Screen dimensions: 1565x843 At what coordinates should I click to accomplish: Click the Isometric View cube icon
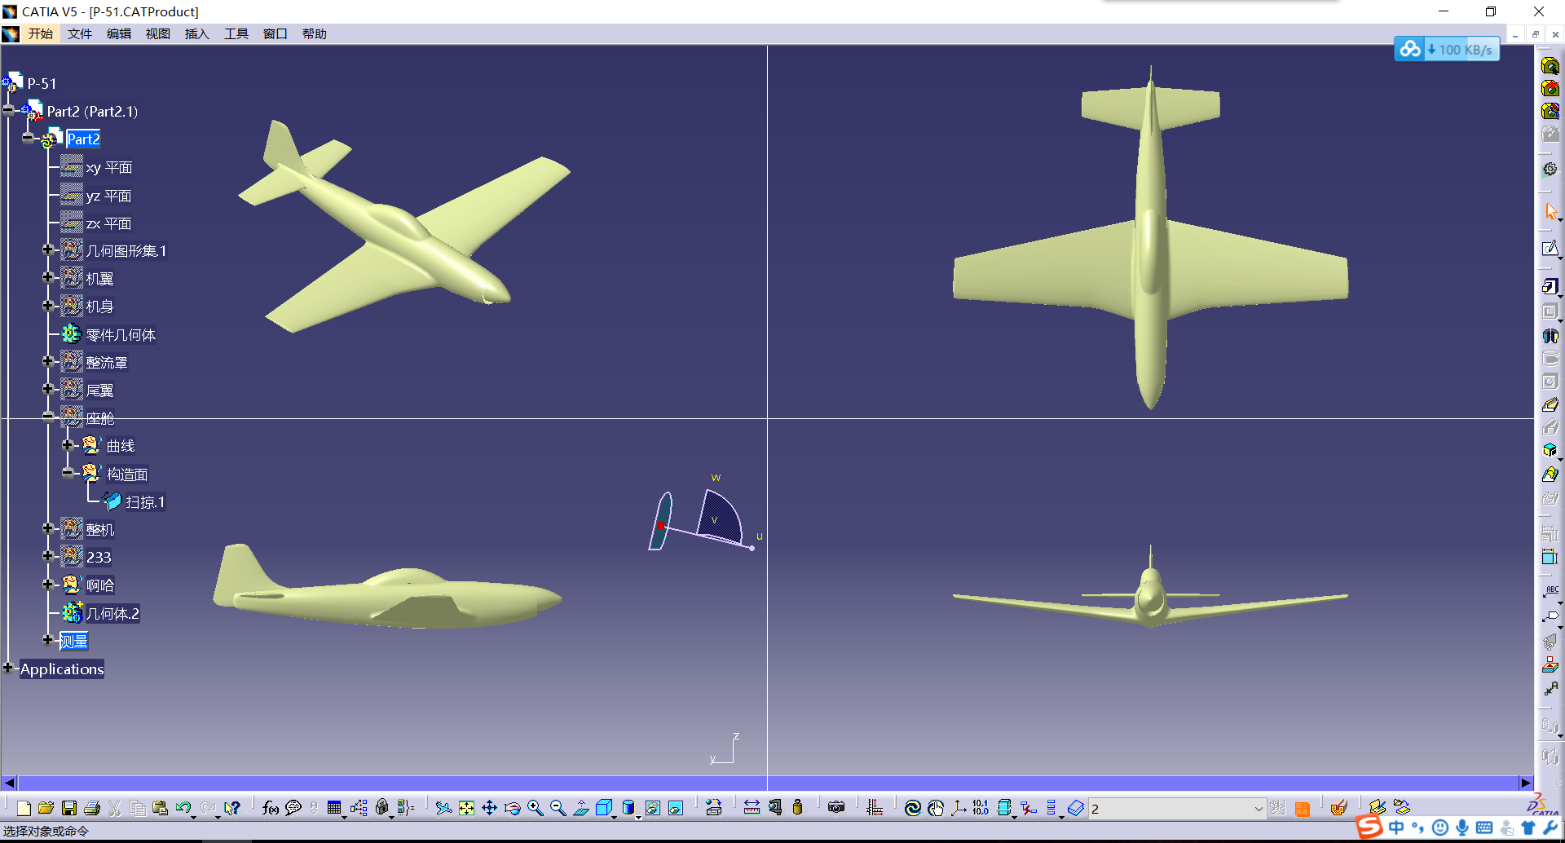(604, 808)
